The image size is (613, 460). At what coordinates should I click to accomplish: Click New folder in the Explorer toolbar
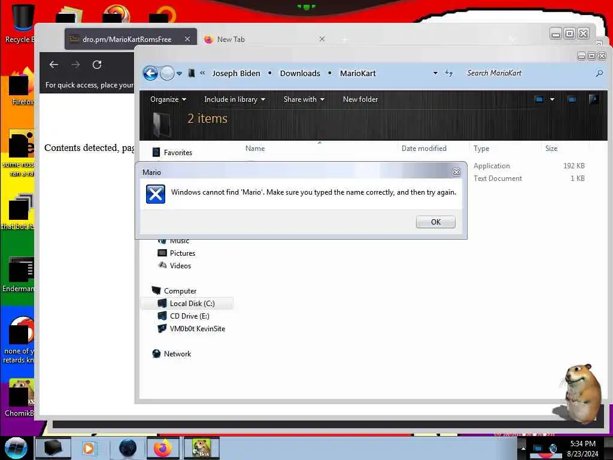360,99
